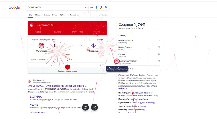Click the Olympiacos.org site name in the first result

tap(38, 80)
